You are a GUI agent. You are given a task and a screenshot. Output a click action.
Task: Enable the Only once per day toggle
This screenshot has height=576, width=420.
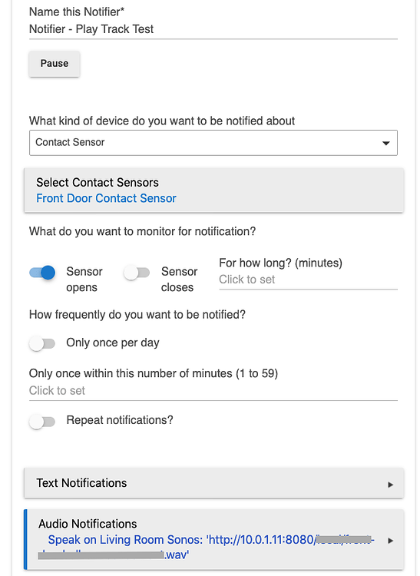click(x=42, y=343)
